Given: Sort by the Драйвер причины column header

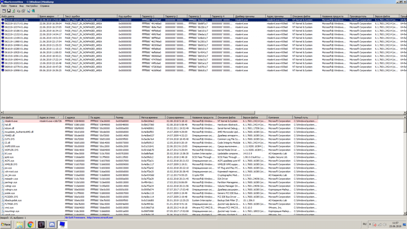Looking at the screenshot, I should [x=250, y=16].
